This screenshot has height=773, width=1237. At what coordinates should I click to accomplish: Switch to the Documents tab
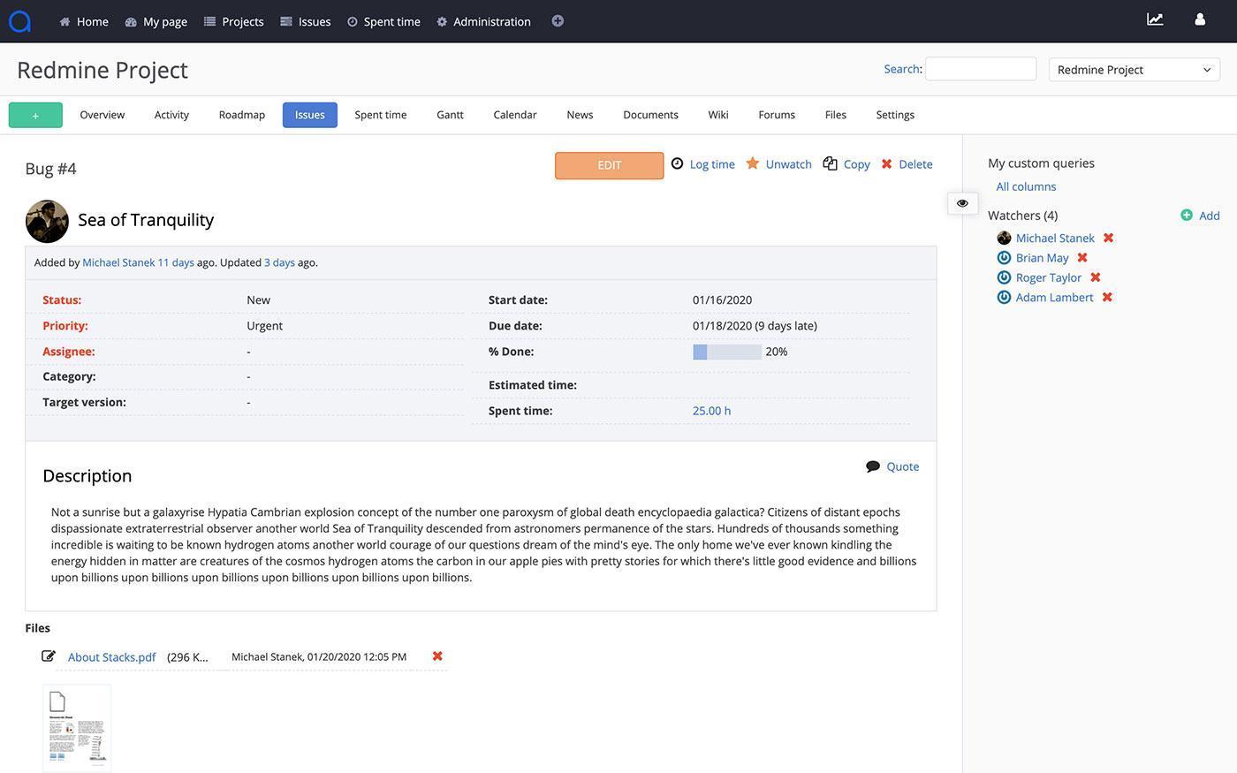(x=650, y=115)
